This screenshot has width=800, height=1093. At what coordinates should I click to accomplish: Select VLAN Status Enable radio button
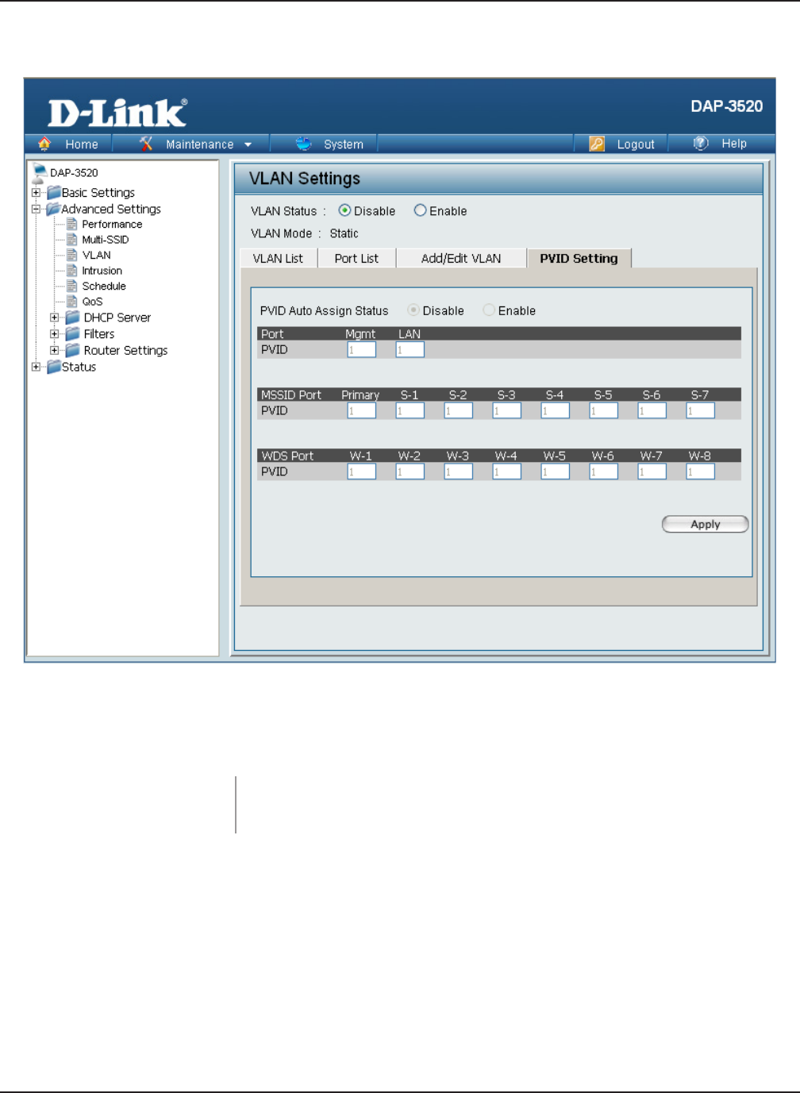[x=420, y=210]
